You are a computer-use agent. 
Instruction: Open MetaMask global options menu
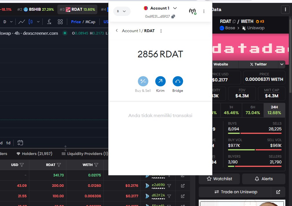(204, 11)
